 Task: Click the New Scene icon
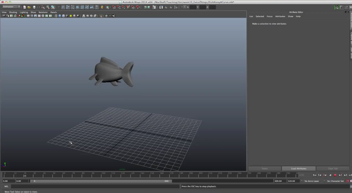[x=24, y=7]
